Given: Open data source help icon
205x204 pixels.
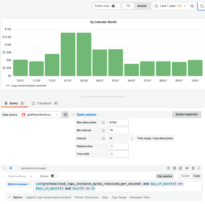Looking at the screenshot, I should point(65,115).
